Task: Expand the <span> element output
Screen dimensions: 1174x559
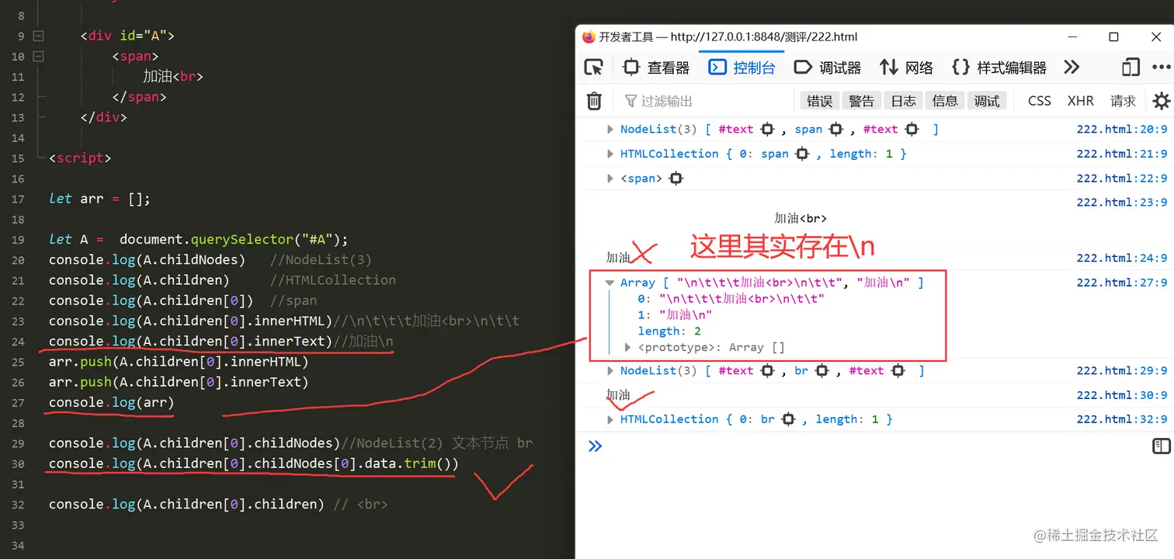Action: 610,179
